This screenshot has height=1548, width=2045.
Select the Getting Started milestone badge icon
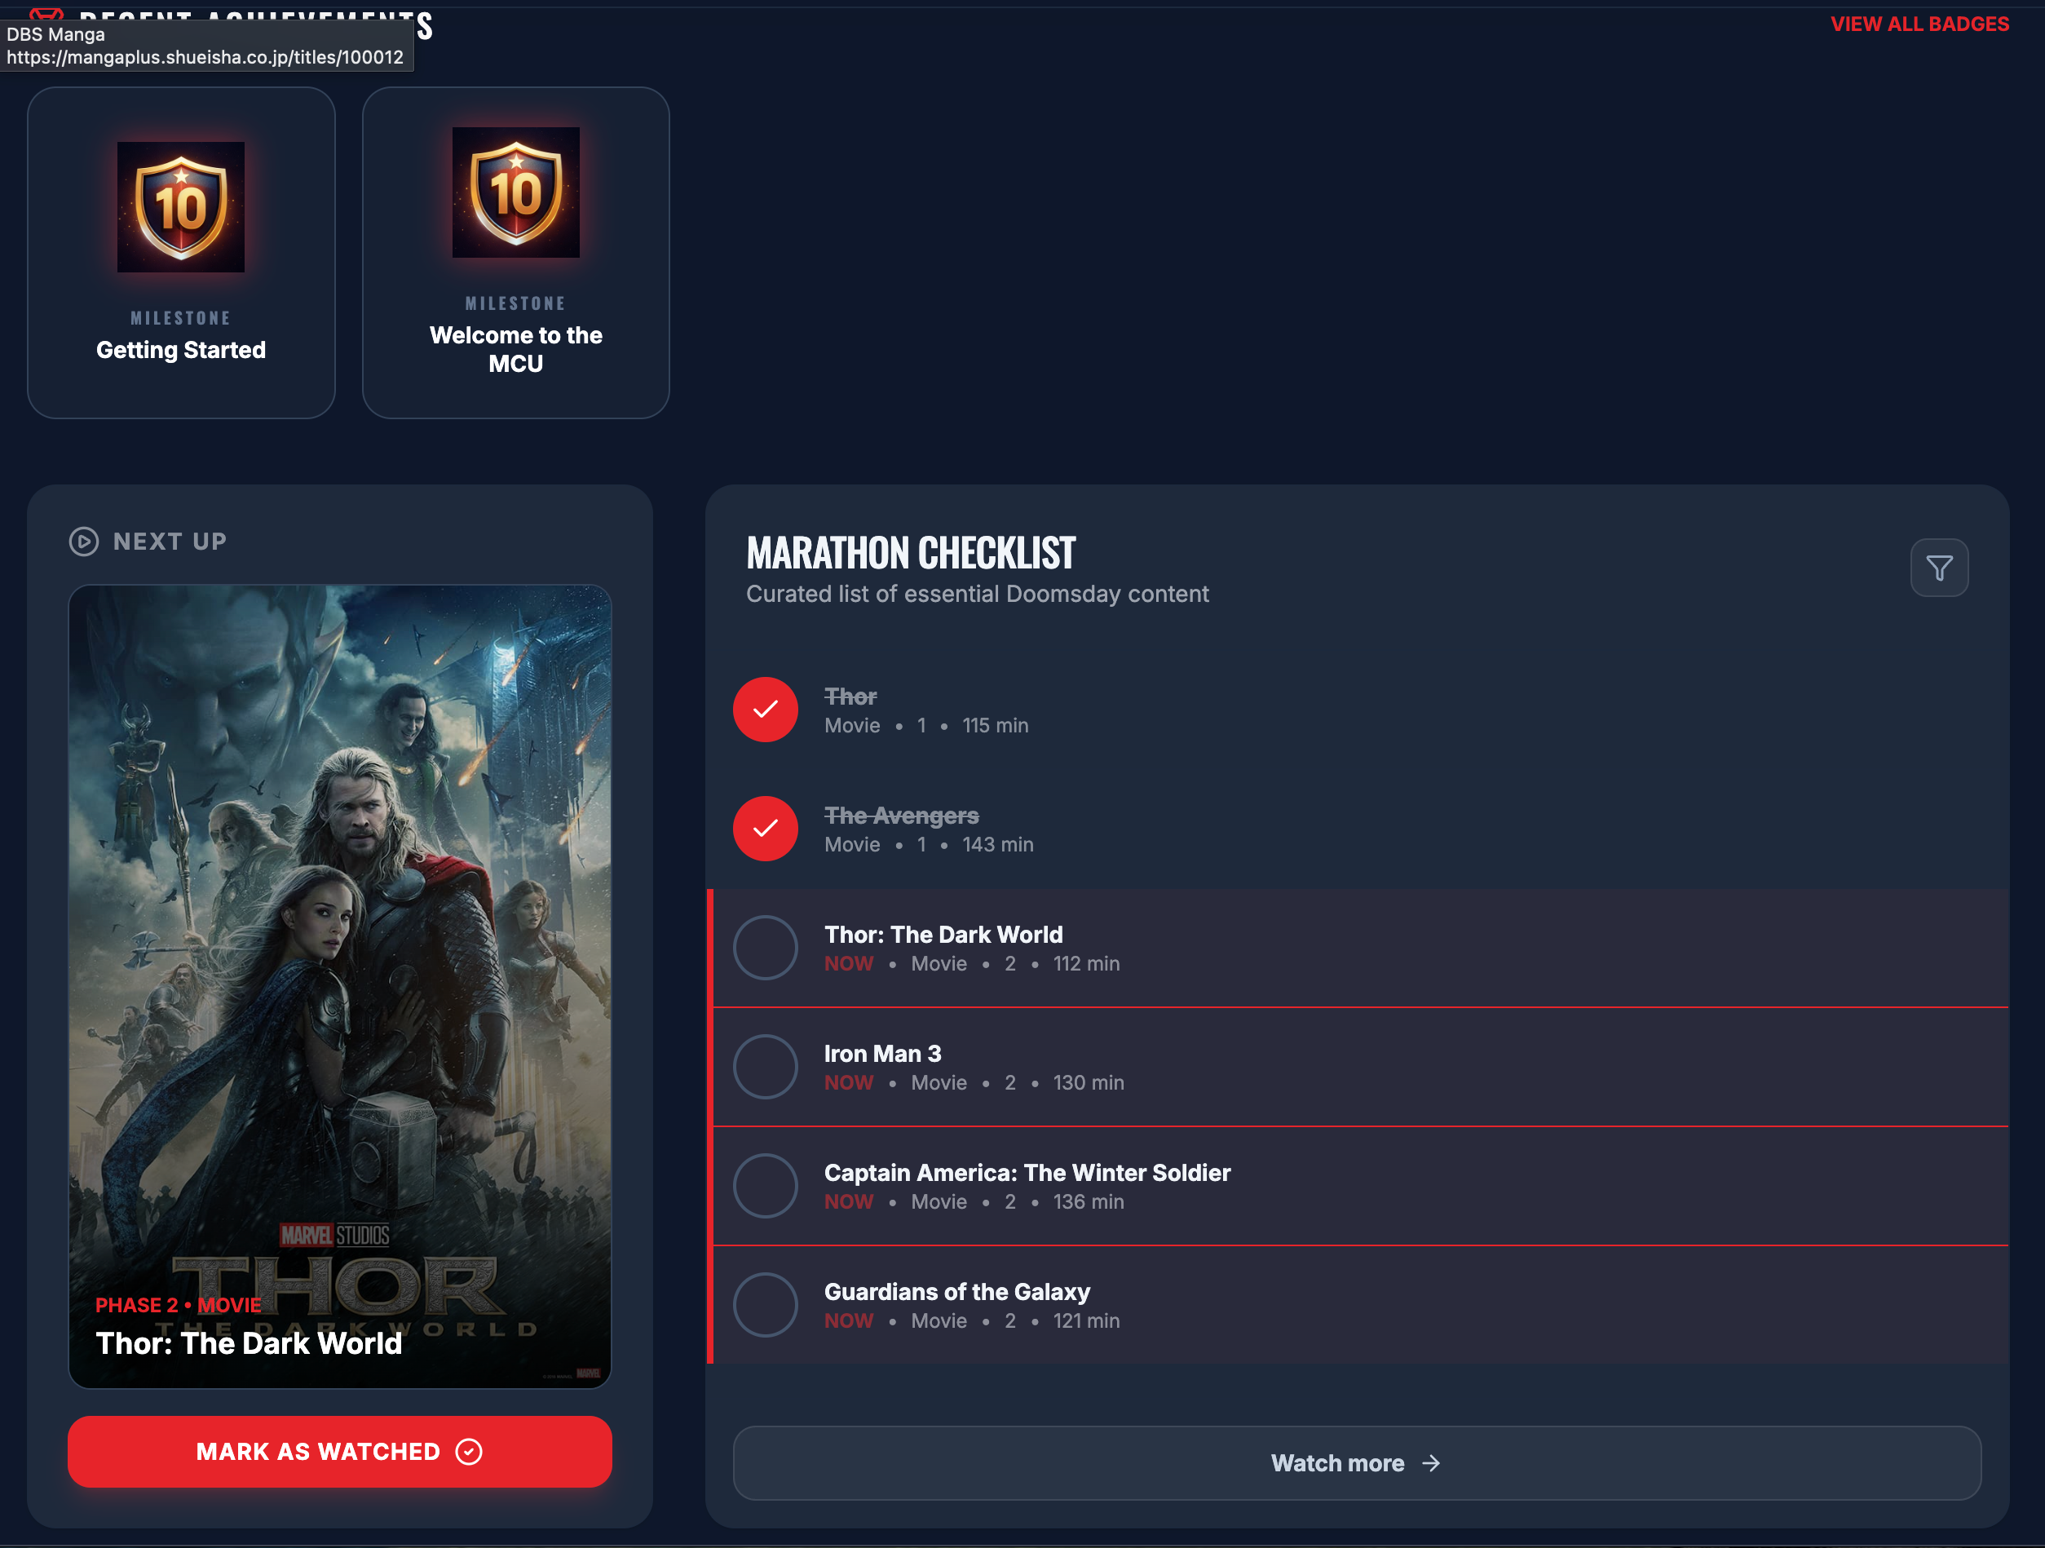[181, 206]
